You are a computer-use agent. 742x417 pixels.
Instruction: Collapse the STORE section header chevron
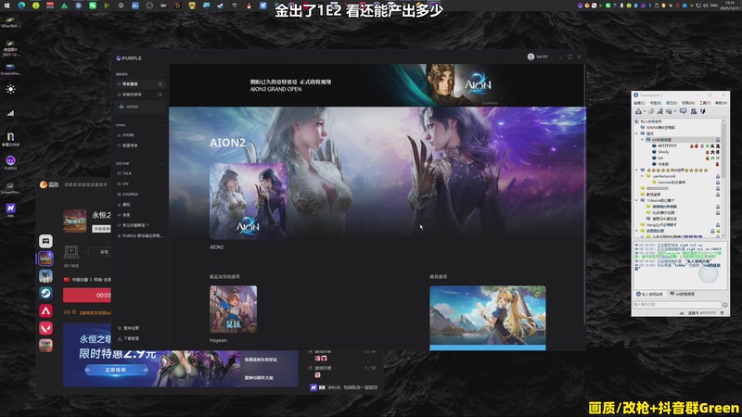pos(162,125)
